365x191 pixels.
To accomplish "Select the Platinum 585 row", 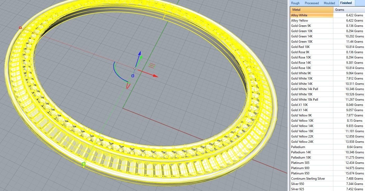I will point(327,163).
